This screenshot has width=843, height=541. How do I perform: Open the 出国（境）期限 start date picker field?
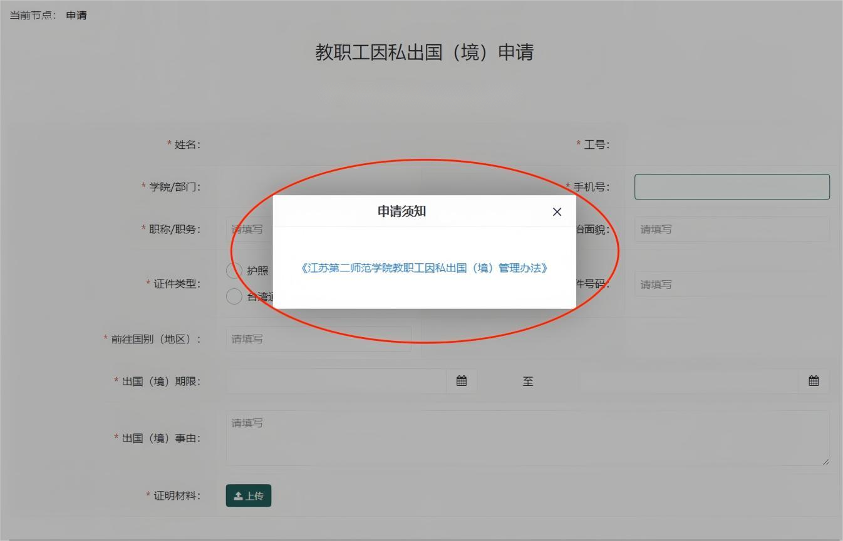[336, 381]
